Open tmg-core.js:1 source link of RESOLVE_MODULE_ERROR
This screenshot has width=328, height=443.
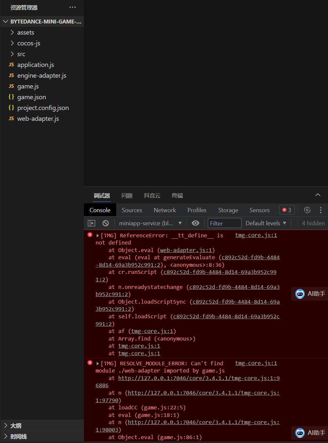coord(256,363)
